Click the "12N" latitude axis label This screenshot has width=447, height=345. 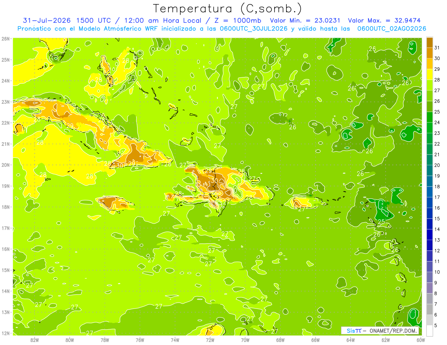pyautogui.click(x=6, y=333)
